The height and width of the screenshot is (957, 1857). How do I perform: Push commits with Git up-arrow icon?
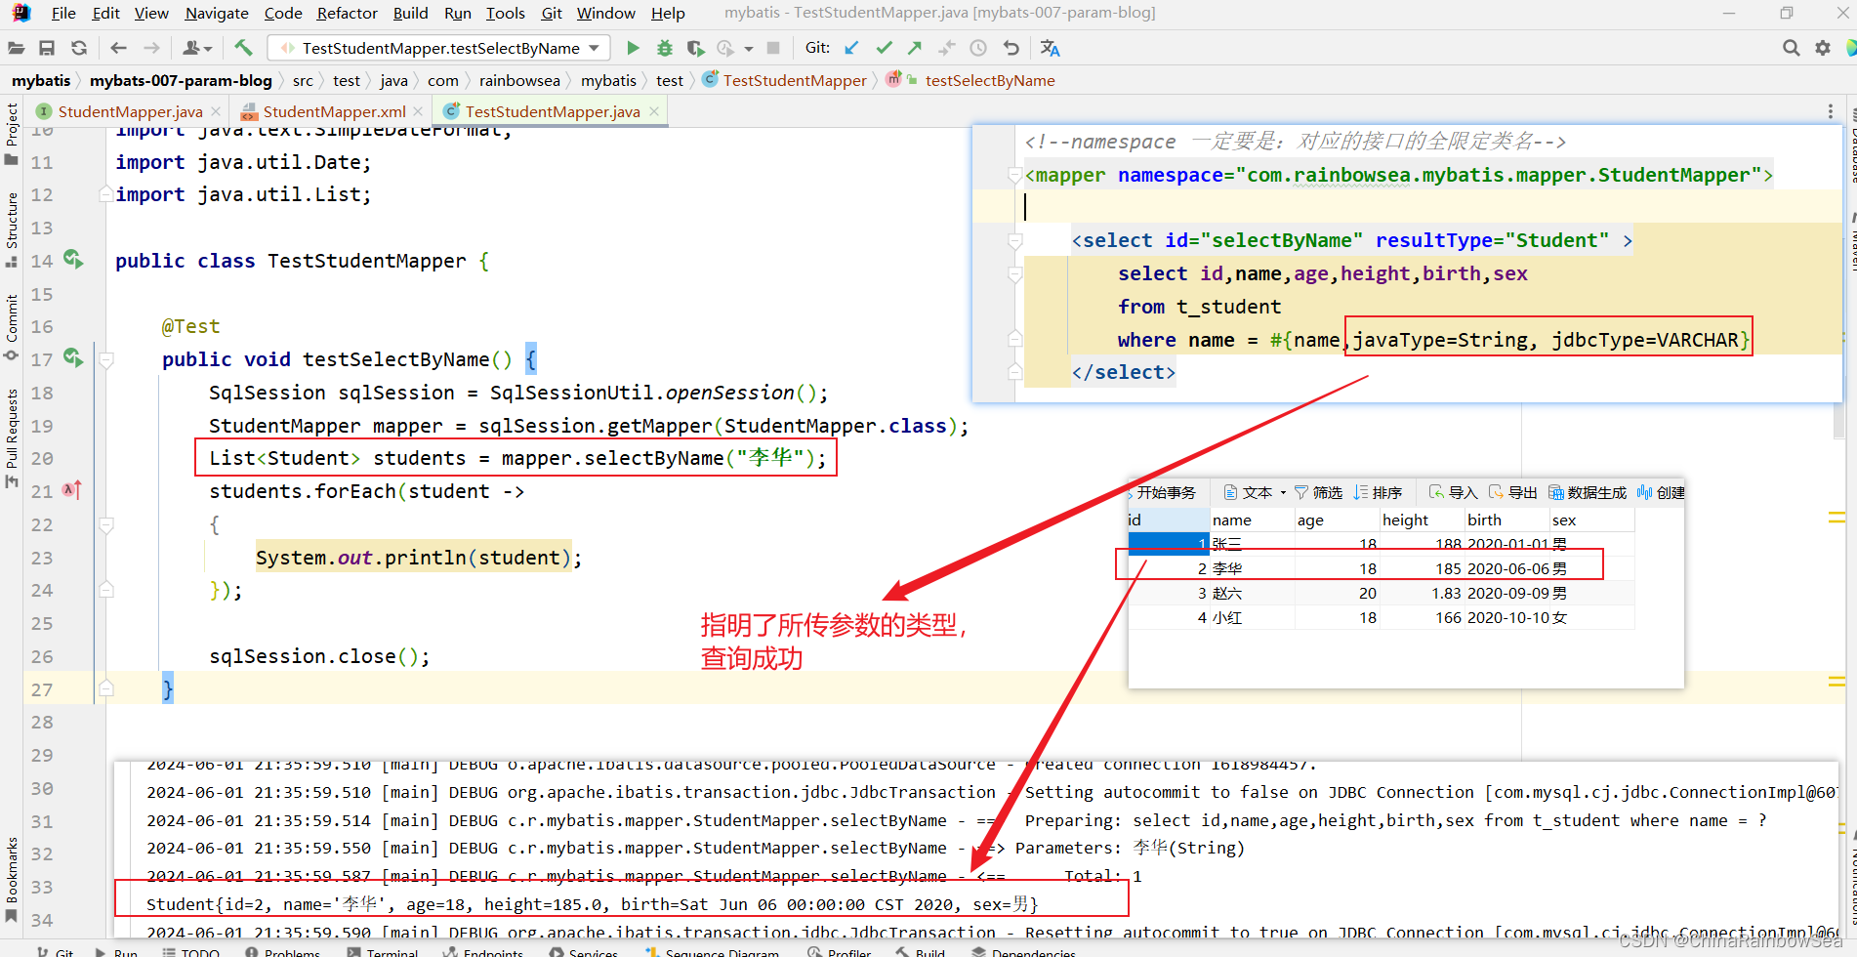click(x=915, y=48)
